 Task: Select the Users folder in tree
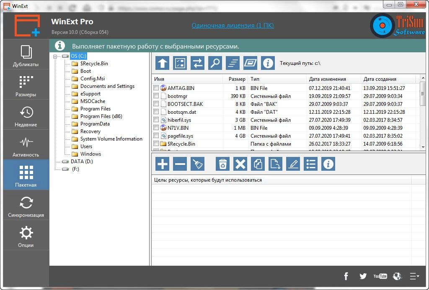pos(86,146)
